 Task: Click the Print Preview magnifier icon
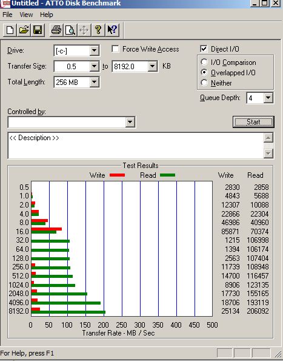pyautogui.click(x=70, y=30)
